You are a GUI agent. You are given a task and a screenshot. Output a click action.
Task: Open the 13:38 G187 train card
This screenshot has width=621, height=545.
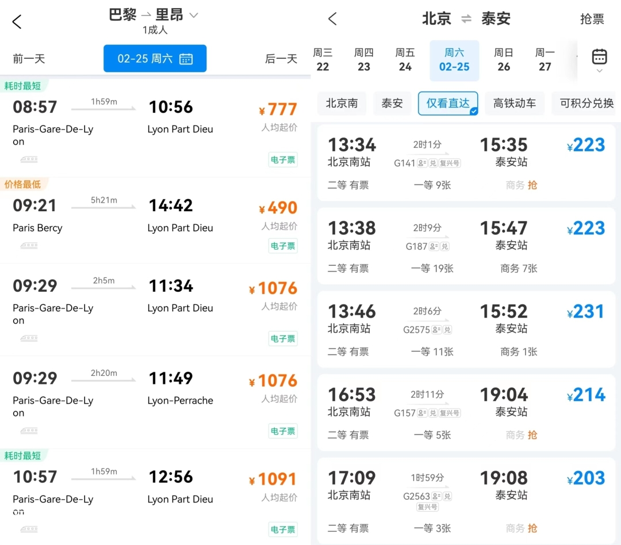(x=466, y=246)
